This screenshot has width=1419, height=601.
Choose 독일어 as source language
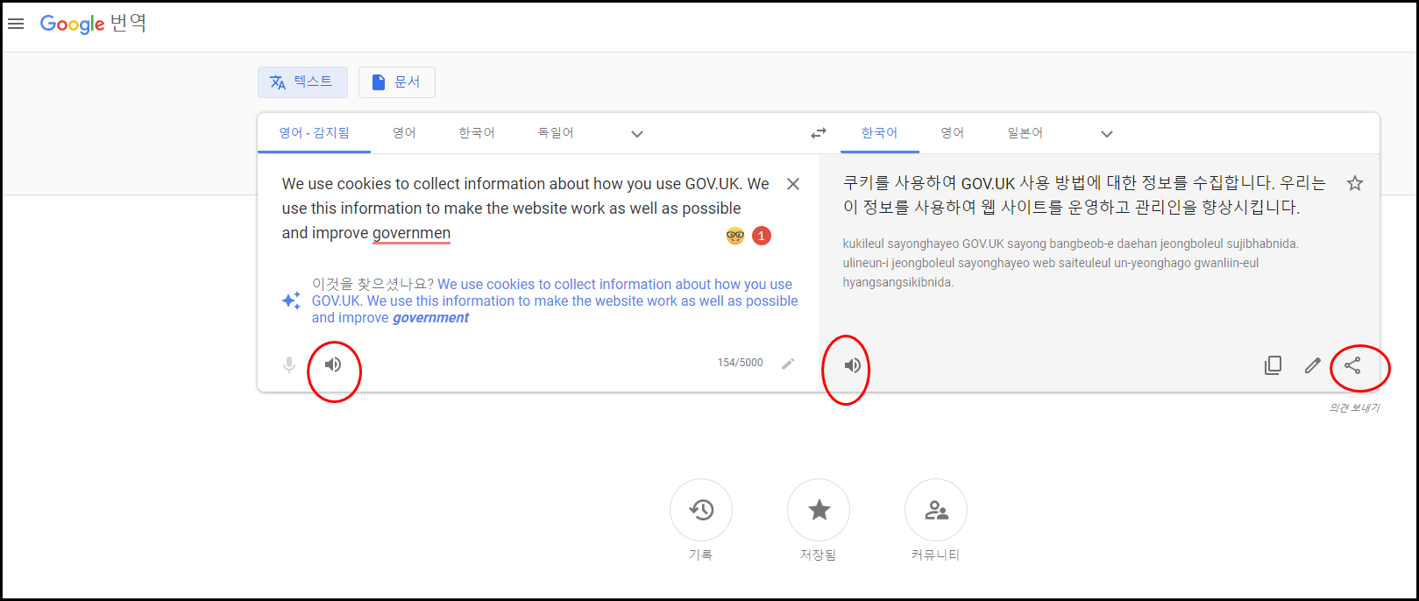(556, 133)
